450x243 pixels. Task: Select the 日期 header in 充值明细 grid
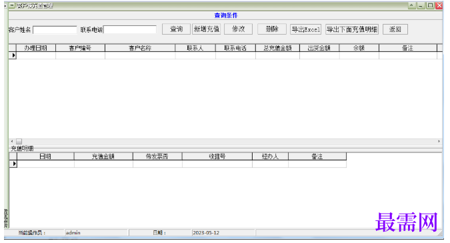point(45,156)
